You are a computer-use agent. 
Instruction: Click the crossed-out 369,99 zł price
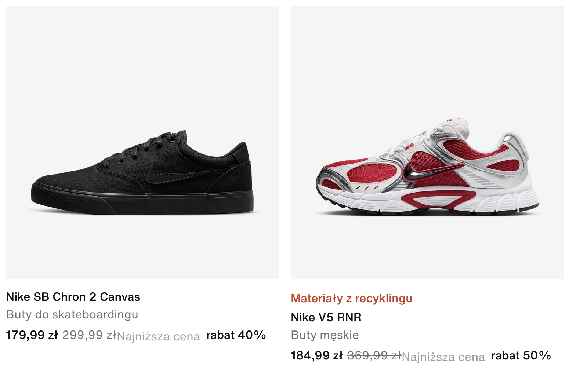tap(374, 355)
